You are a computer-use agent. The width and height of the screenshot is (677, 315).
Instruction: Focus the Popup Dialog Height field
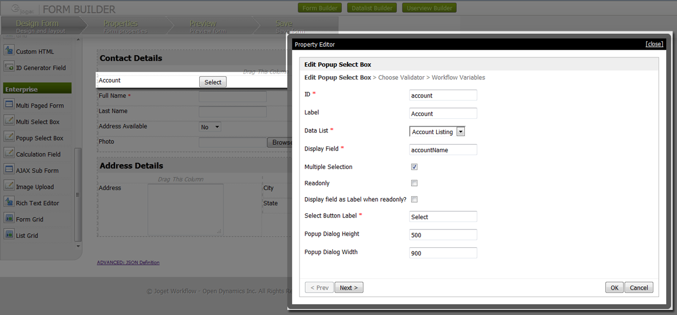point(443,235)
